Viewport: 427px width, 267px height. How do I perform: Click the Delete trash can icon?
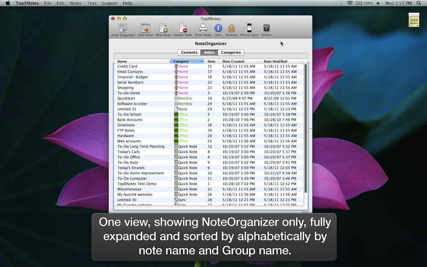(266, 28)
